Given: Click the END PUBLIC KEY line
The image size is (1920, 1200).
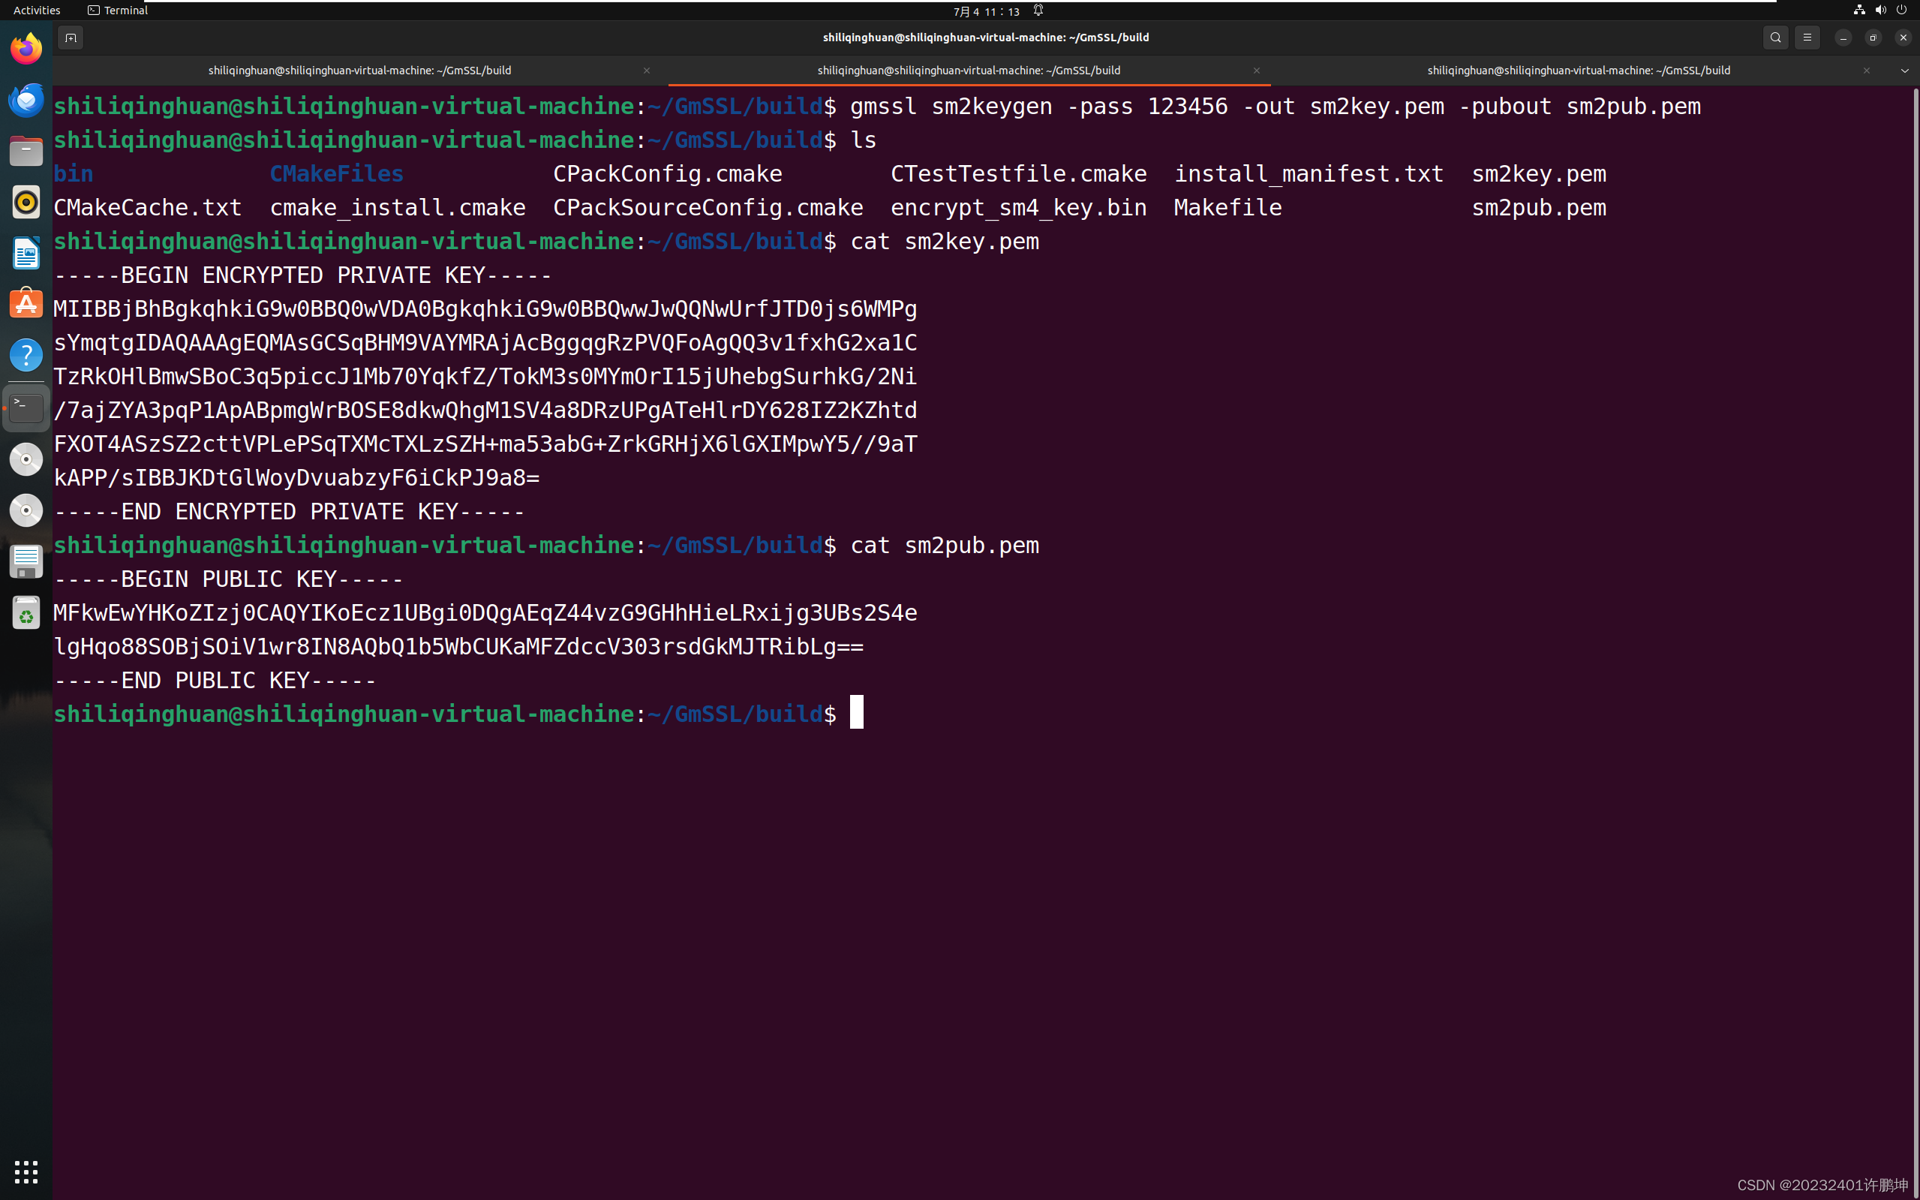Looking at the screenshot, I should tap(215, 681).
